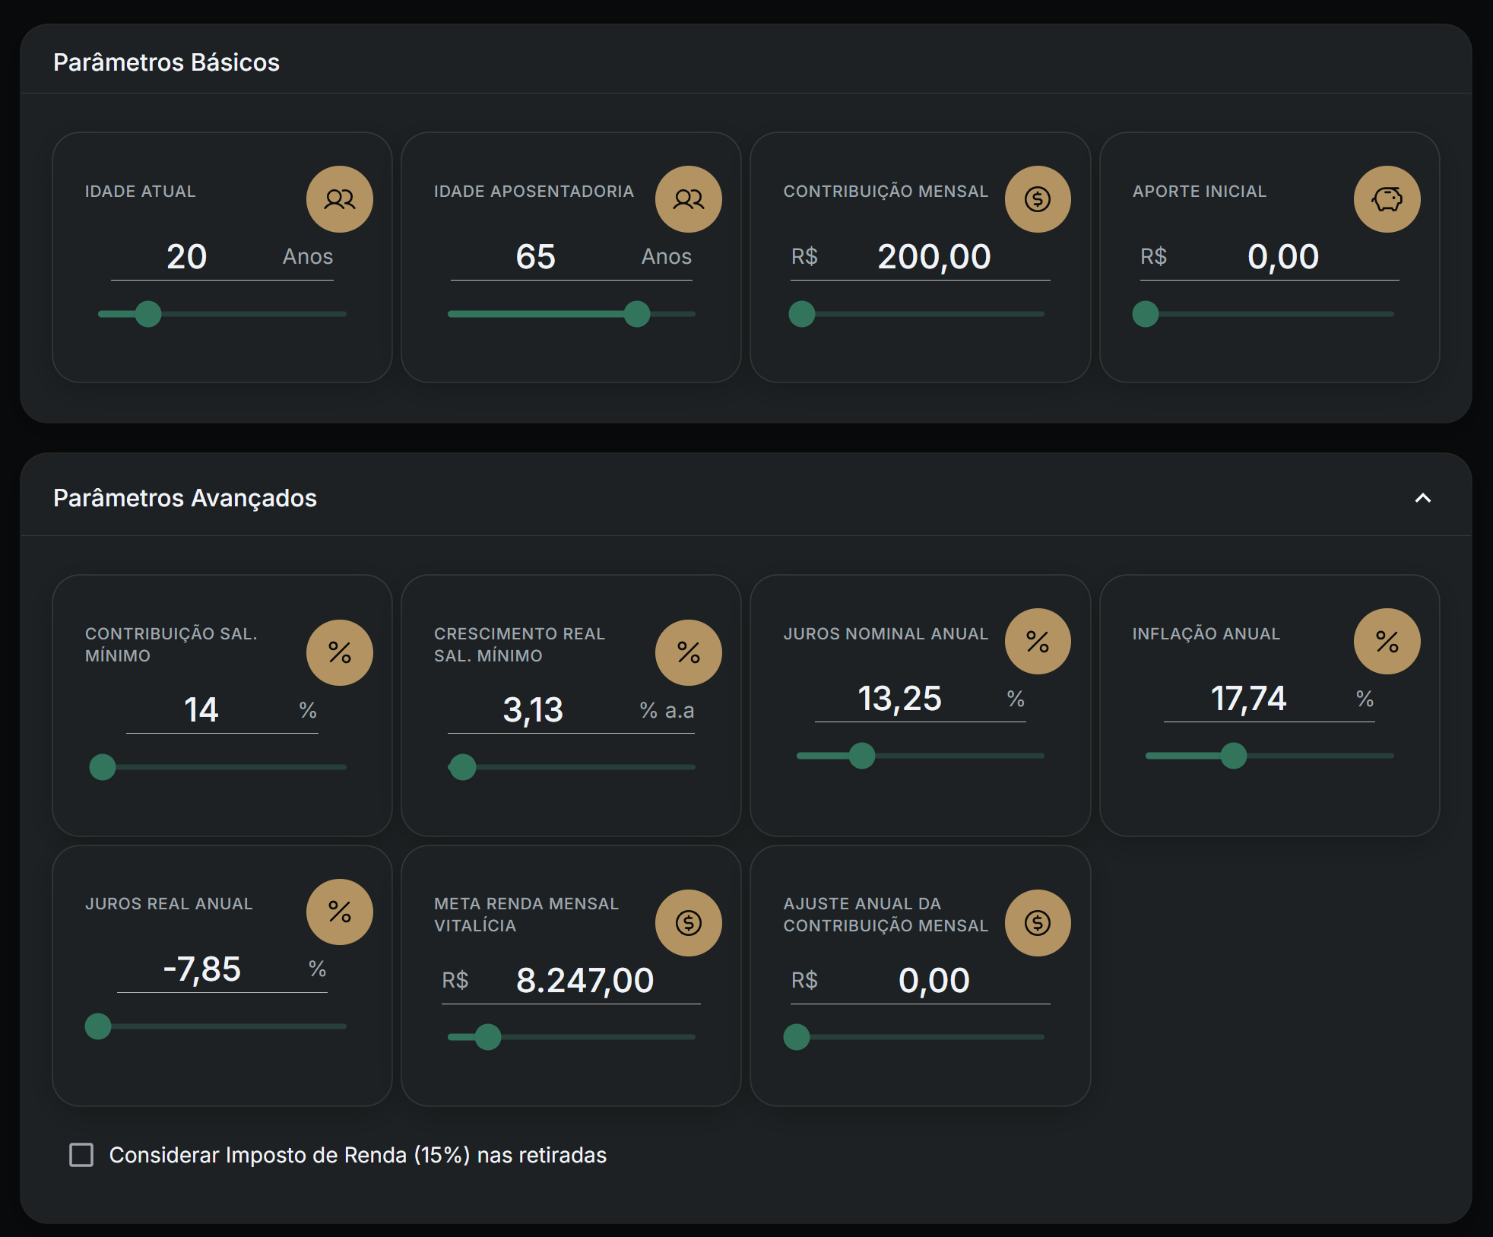This screenshot has width=1493, height=1237.
Task: Enable Considerar Imposto de Renda nas retiradas
Action: click(82, 1156)
